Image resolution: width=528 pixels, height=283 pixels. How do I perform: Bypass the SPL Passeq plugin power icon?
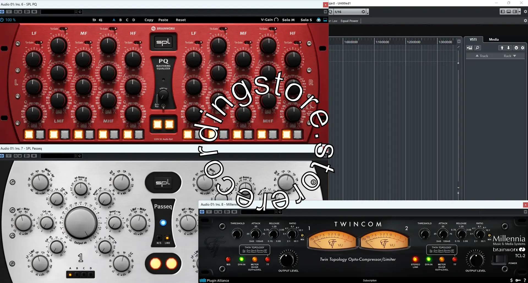click(2, 156)
